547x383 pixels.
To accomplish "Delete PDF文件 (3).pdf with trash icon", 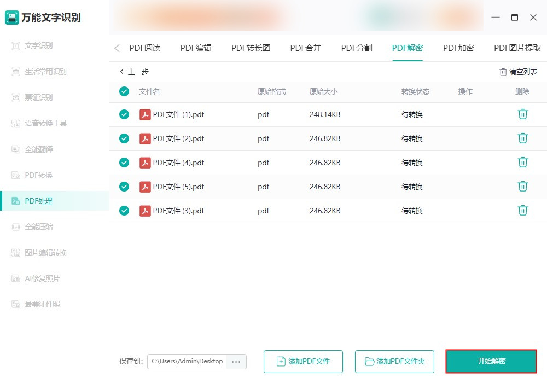I will [x=522, y=210].
